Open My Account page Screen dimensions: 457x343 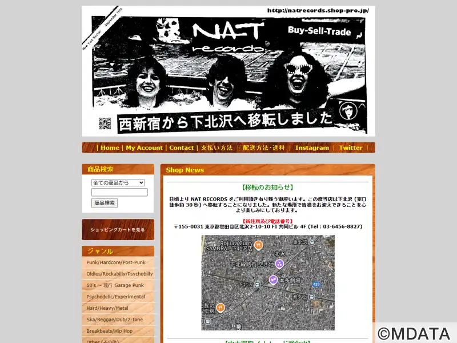(145, 147)
